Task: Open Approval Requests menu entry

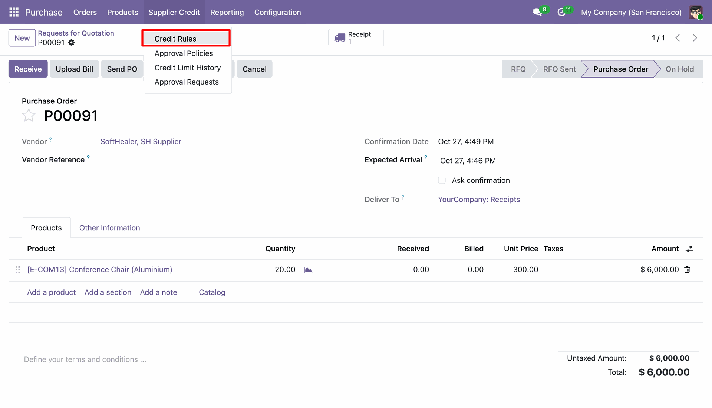Action: coord(186,82)
